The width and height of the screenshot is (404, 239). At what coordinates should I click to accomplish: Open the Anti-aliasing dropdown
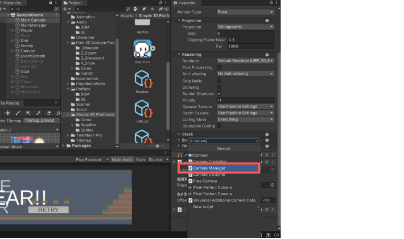(245, 73)
